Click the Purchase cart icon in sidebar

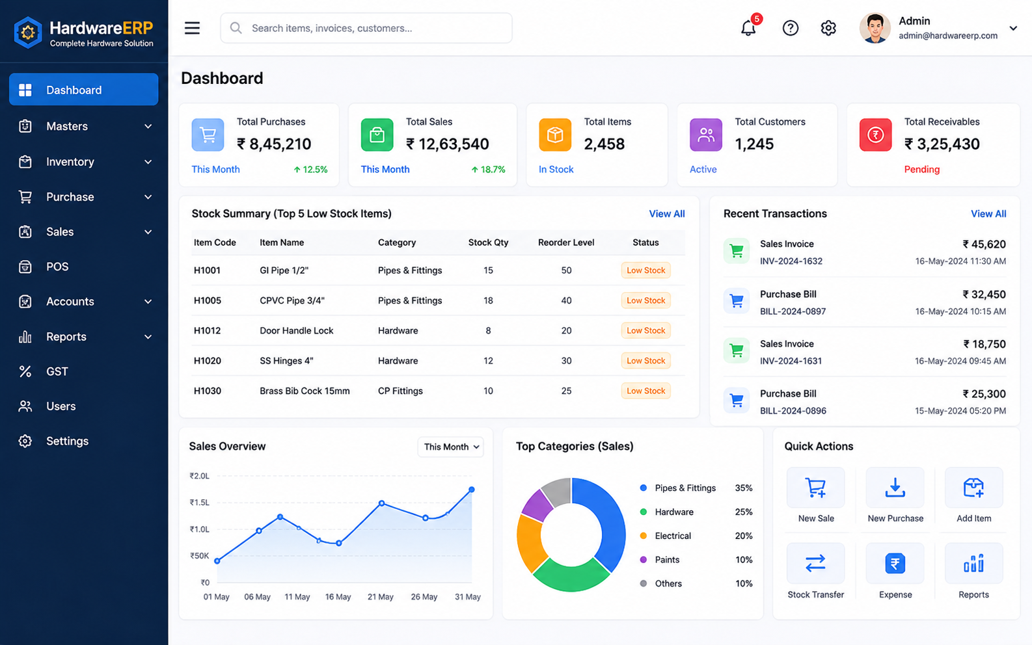coord(25,197)
